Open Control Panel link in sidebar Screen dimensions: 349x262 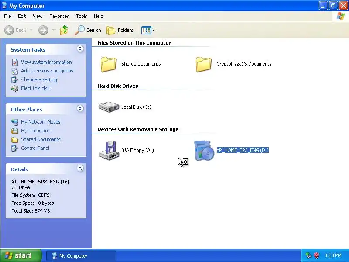(35, 148)
